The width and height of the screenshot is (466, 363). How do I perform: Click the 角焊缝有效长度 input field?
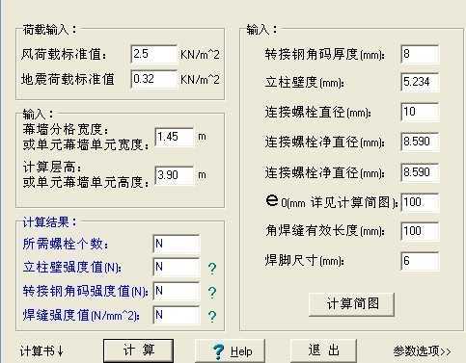pos(420,231)
